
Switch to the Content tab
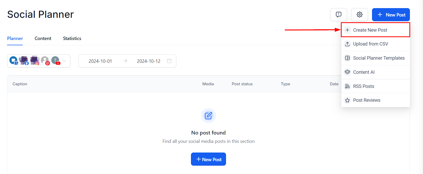pyautogui.click(x=43, y=38)
